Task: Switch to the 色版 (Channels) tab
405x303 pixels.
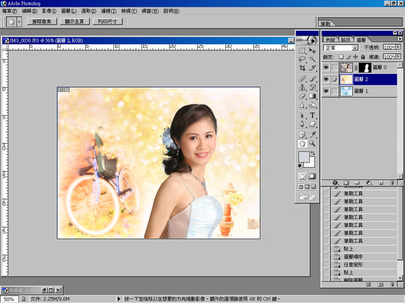Action: (x=329, y=40)
